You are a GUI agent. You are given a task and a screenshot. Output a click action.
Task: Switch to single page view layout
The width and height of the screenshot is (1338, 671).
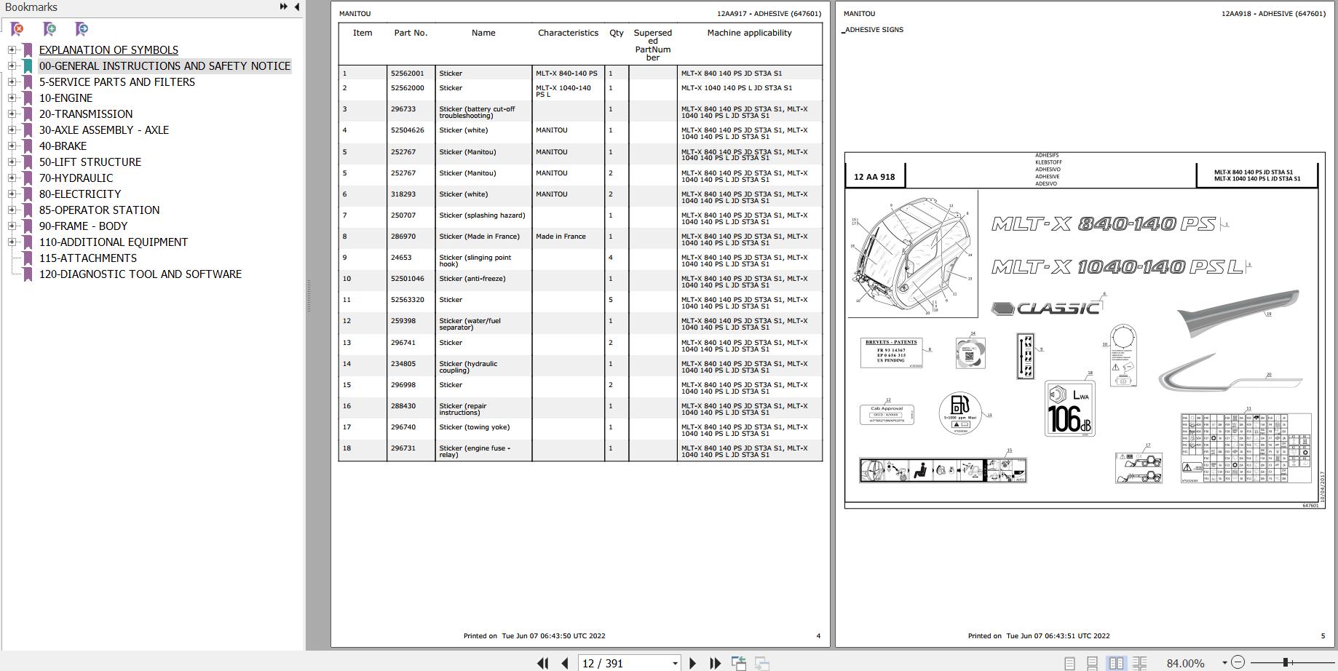1069,663
